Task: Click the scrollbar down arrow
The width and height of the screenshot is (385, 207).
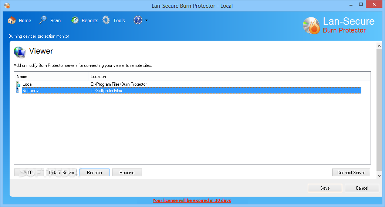Action: tap(379, 176)
